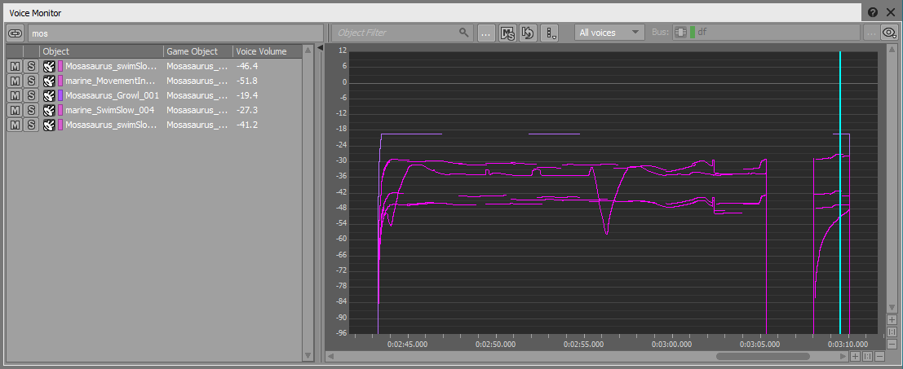The width and height of the screenshot is (903, 369).
Task: Open the Object Filter browse (...) button
Action: click(487, 33)
